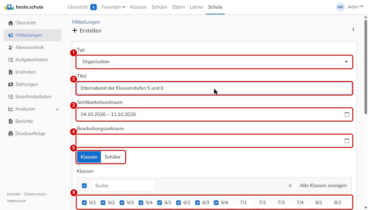This screenshot has height=210, width=368.
Task: Open Einschreibelisten in the sidebar
Action: tap(33, 97)
